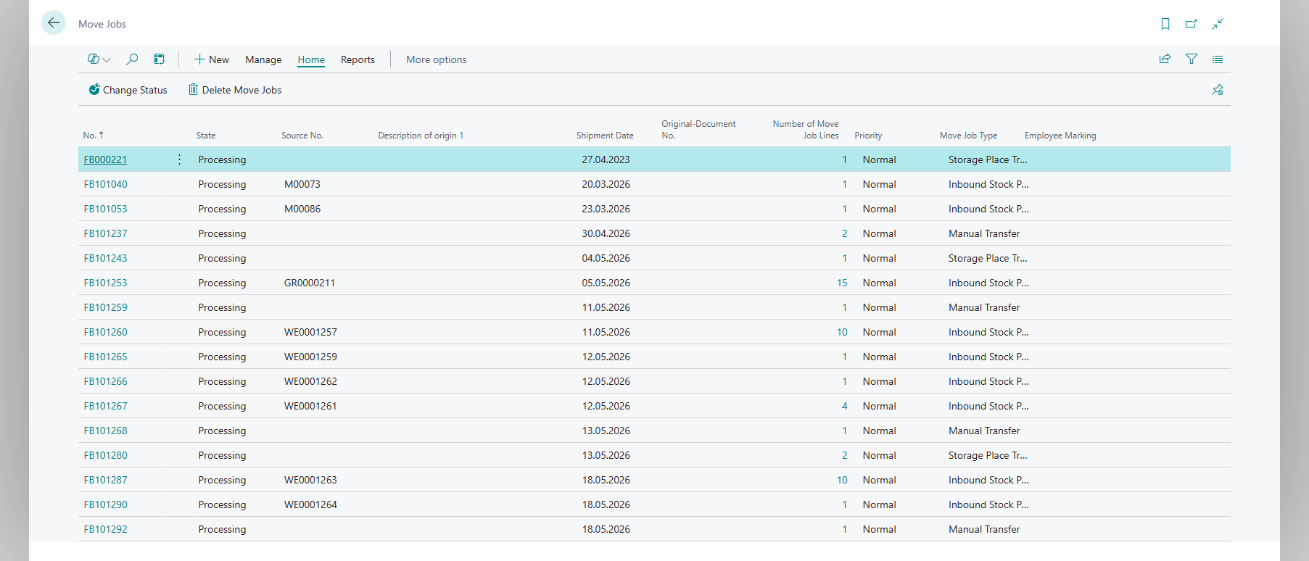The height and width of the screenshot is (561, 1309).
Task: Click the Move Job Type column header
Action: [968, 136]
